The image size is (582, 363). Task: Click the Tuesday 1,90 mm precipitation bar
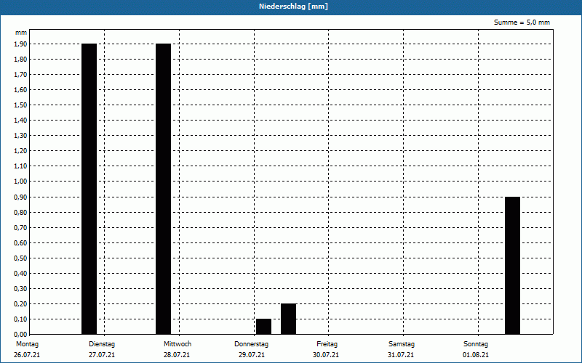(x=163, y=189)
